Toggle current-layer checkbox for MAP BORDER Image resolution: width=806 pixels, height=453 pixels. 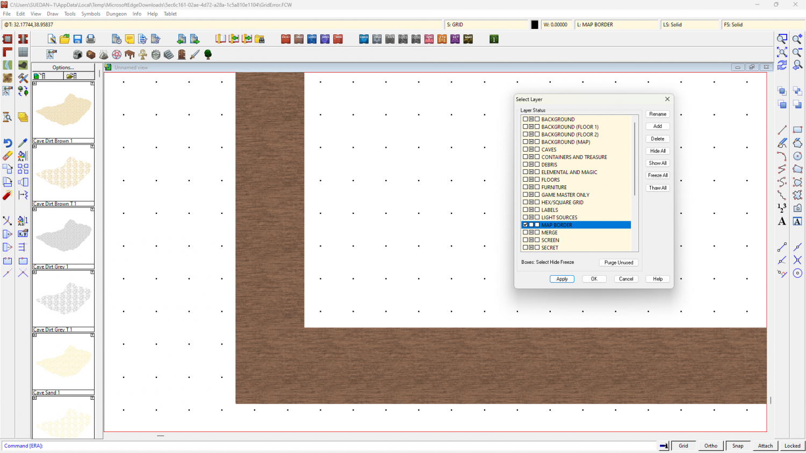(x=526, y=225)
